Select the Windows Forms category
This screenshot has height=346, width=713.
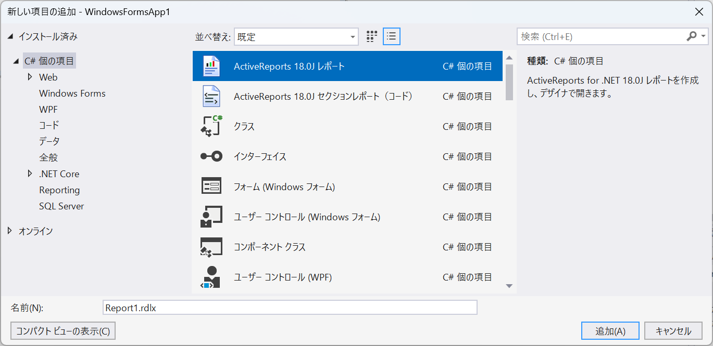(x=72, y=94)
